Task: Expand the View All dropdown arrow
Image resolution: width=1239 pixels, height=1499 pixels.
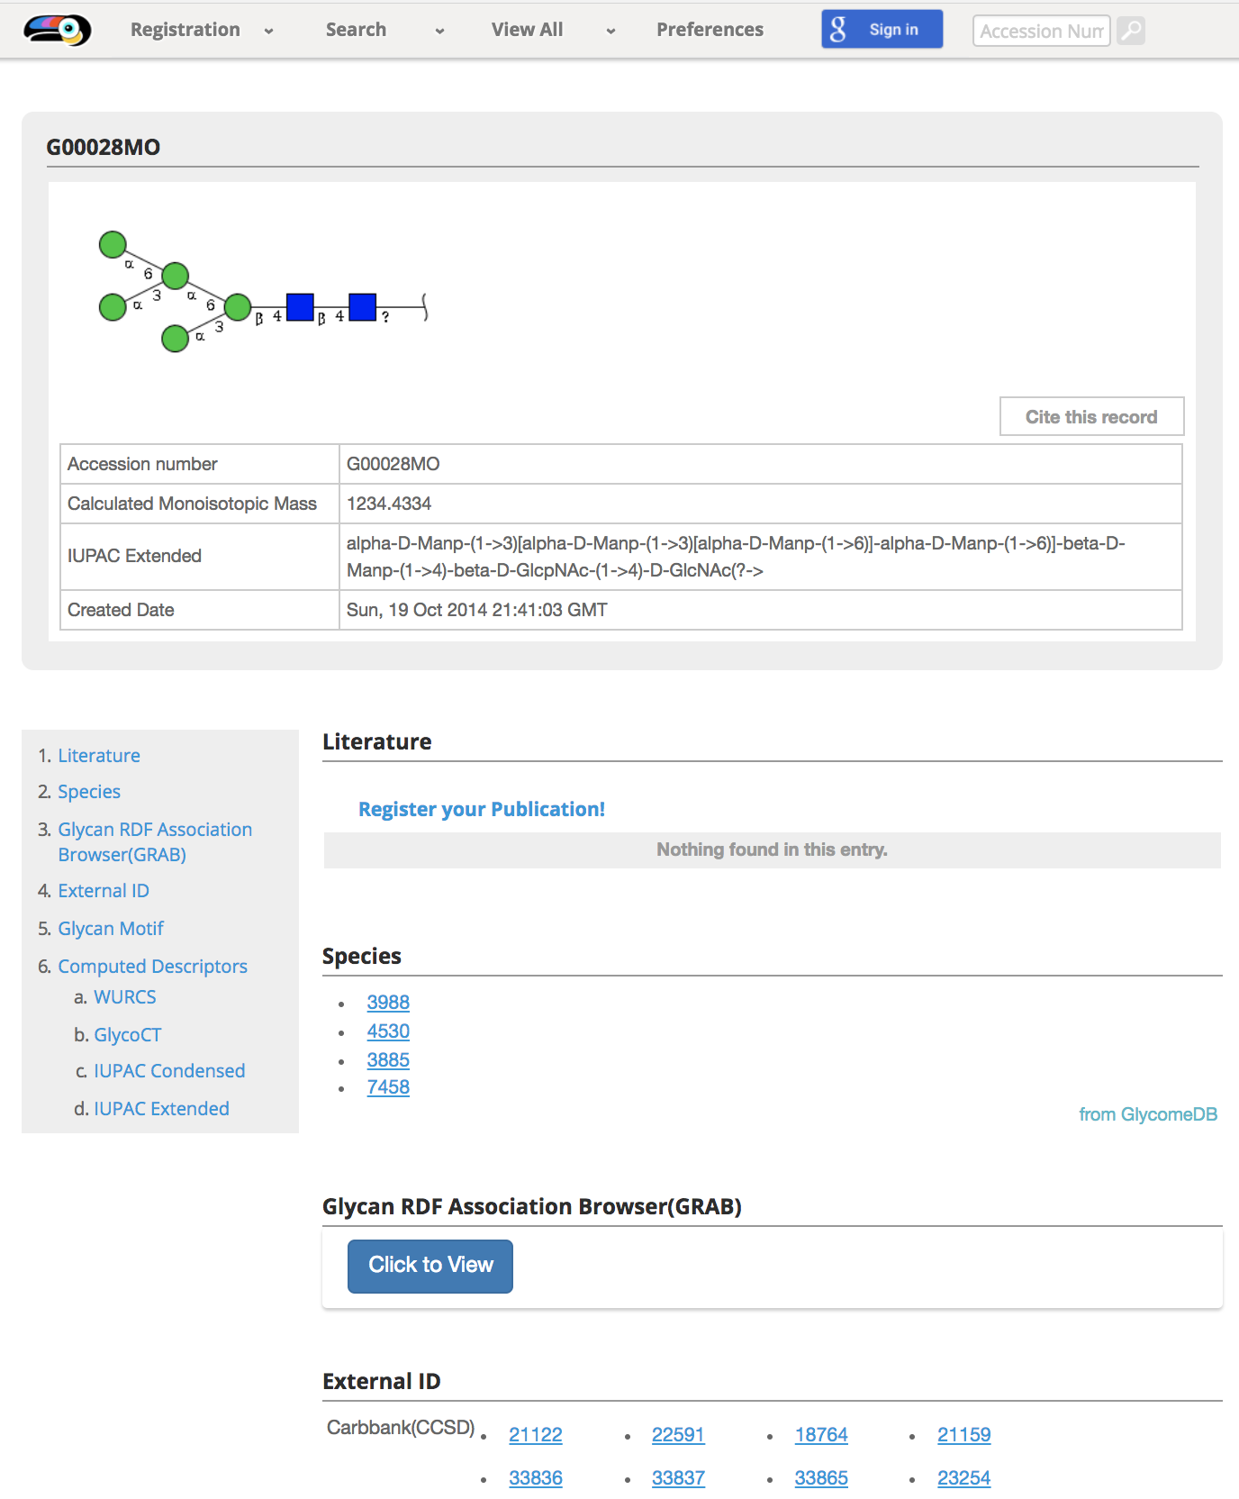Action: point(610,31)
